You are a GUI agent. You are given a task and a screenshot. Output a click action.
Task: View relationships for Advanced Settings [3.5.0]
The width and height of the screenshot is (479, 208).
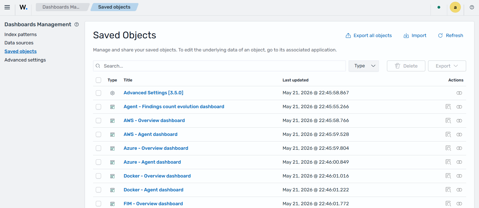(459, 93)
